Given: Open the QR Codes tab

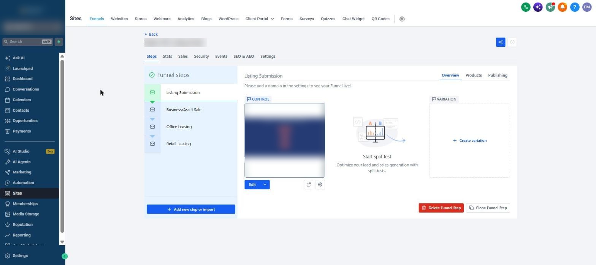Looking at the screenshot, I should [x=380, y=19].
